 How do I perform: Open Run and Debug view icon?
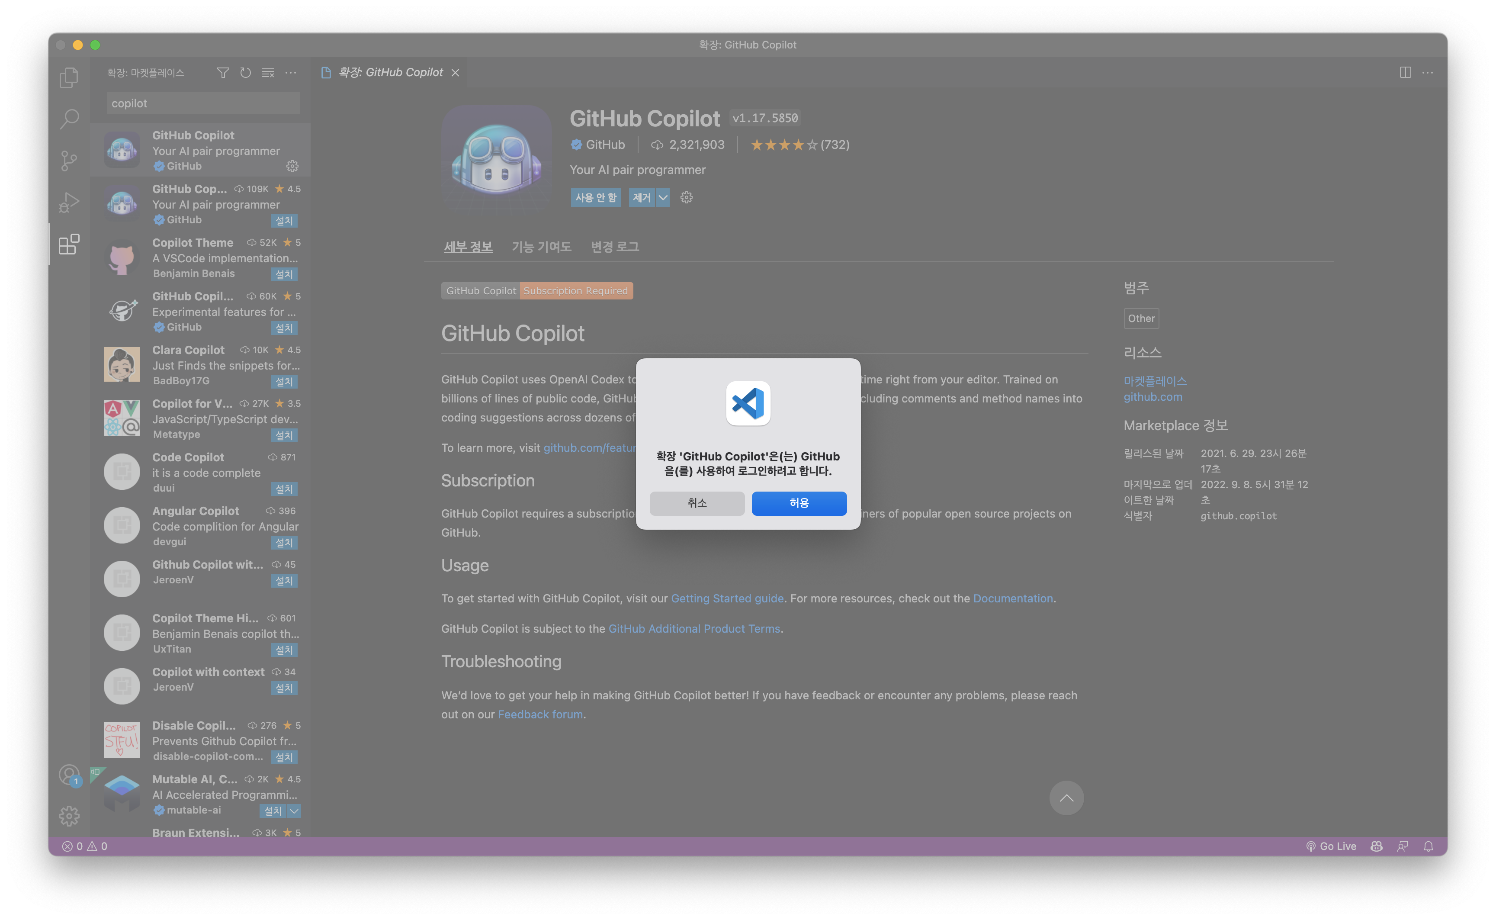click(x=69, y=203)
